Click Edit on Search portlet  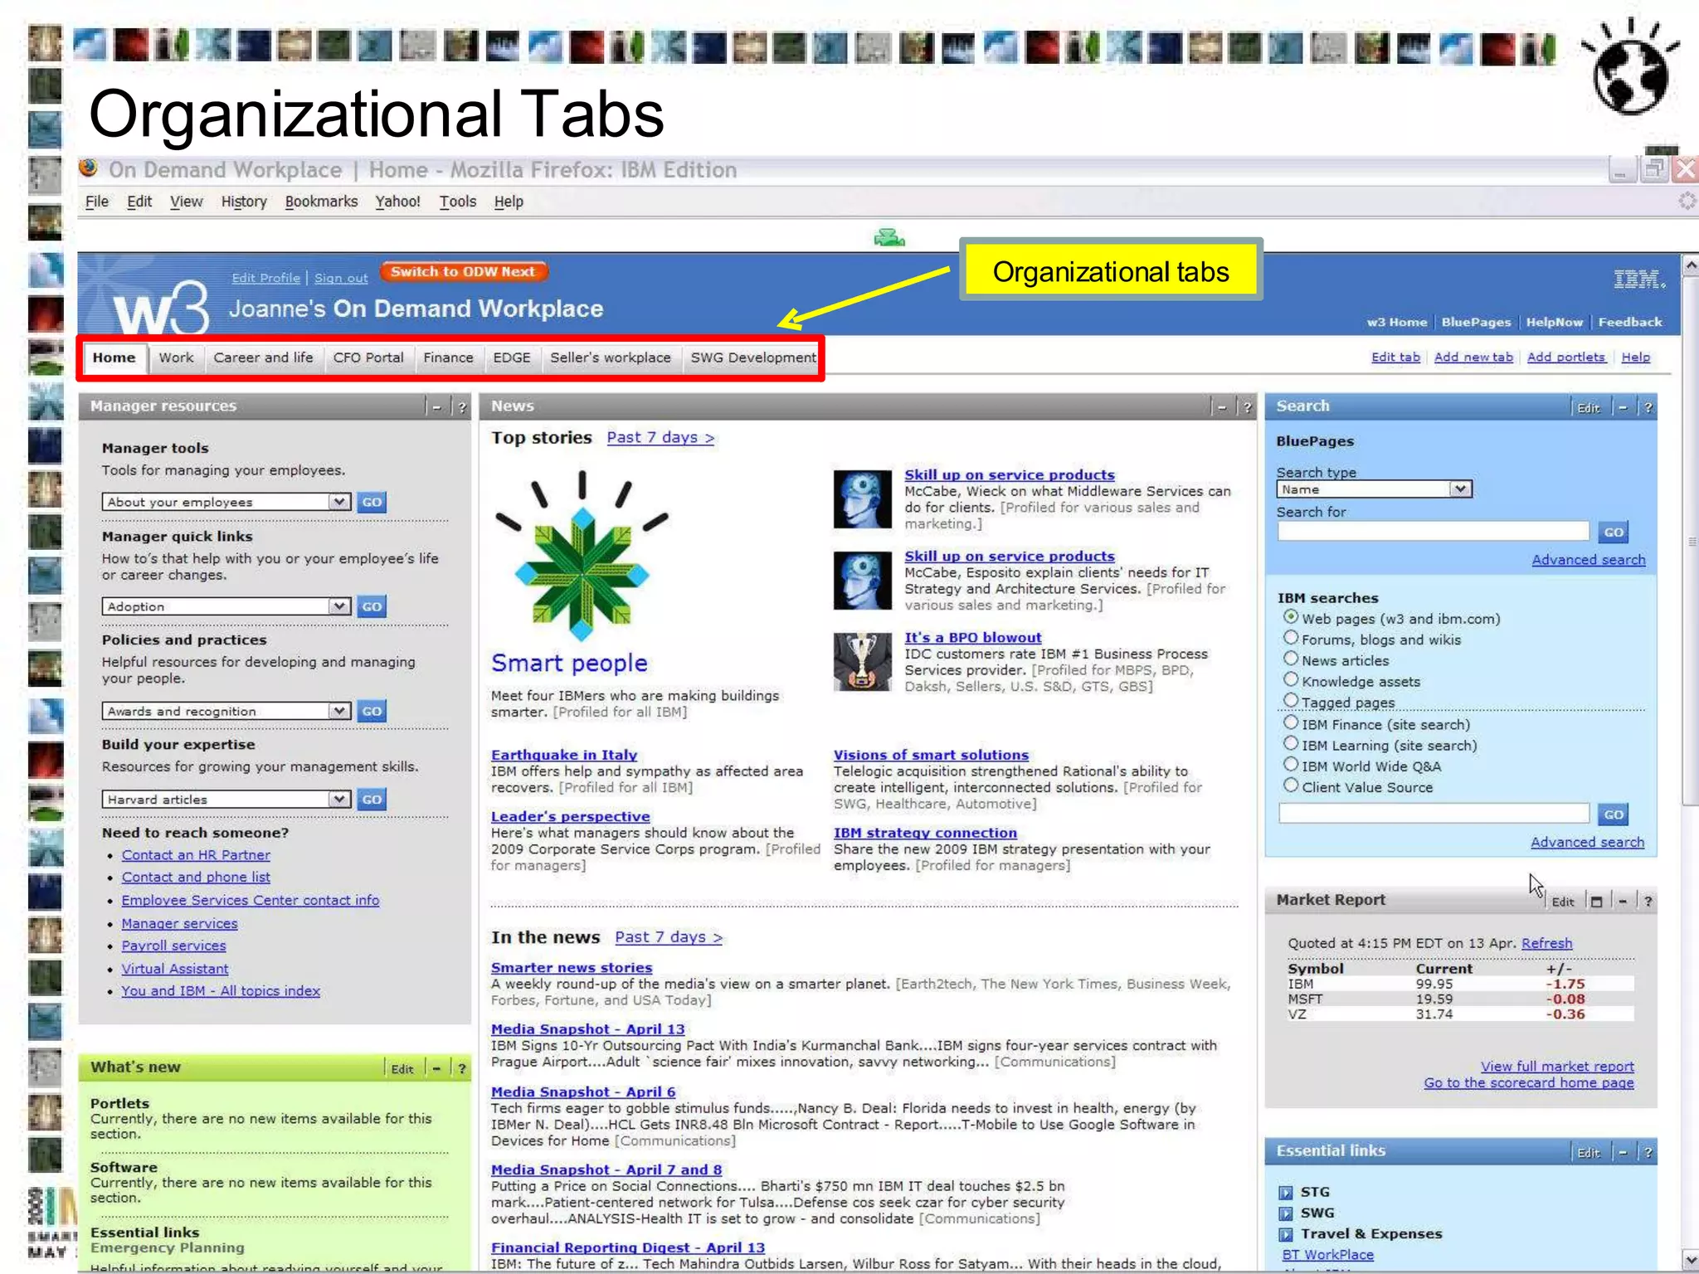(x=1588, y=407)
